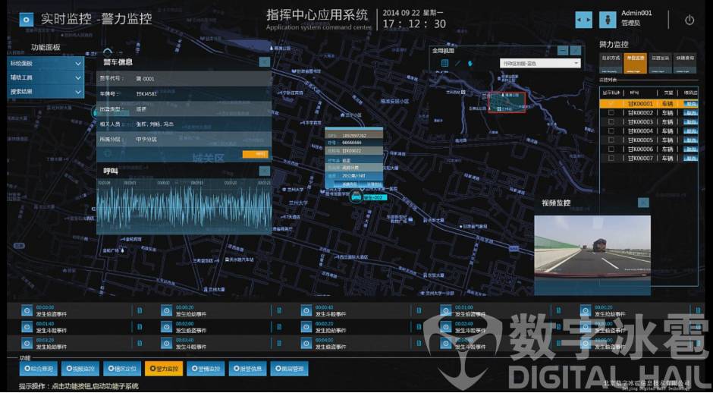Collapse the 呼叫 panel with its corner button
713x393 pixels.
(x=264, y=171)
